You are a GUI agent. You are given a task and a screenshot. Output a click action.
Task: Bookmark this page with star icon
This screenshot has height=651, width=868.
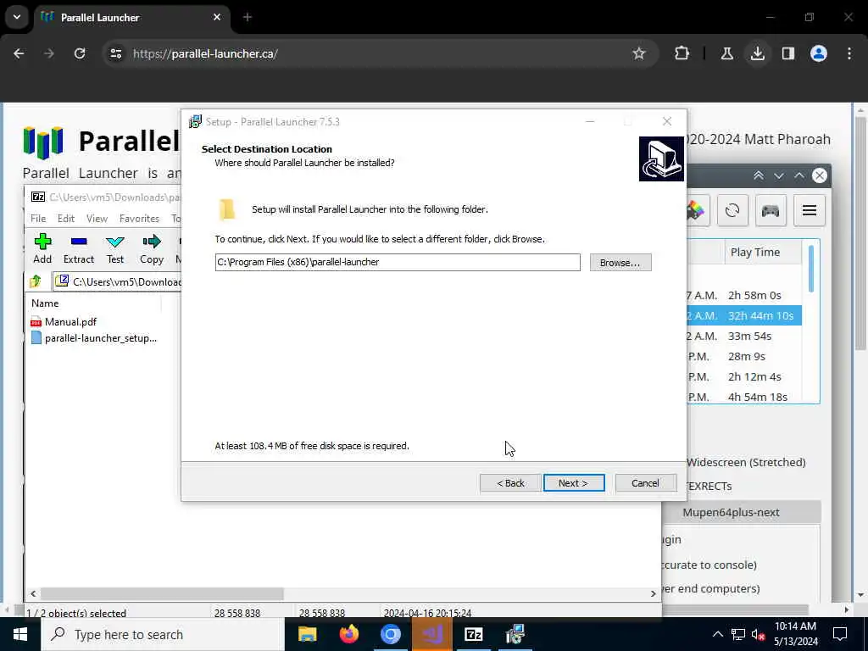(x=639, y=53)
